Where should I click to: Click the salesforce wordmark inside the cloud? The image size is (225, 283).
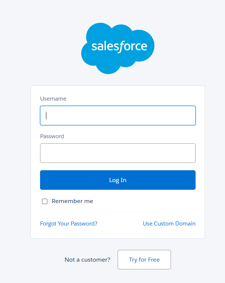point(119,46)
